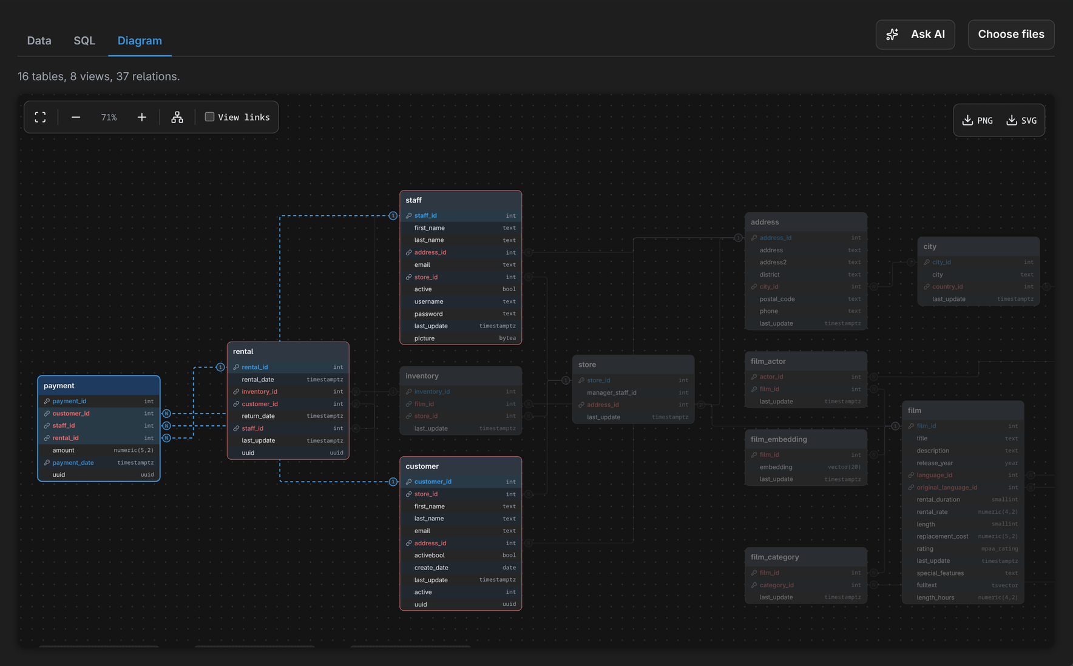The width and height of the screenshot is (1073, 666).
Task: Select the city table header
Action: (x=978, y=247)
